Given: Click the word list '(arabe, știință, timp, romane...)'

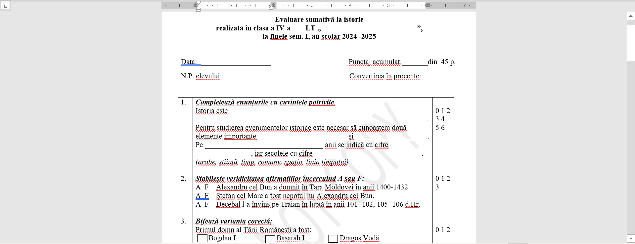Looking at the screenshot, I should [272, 162].
